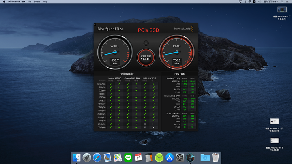Start the speed test

click(146, 58)
